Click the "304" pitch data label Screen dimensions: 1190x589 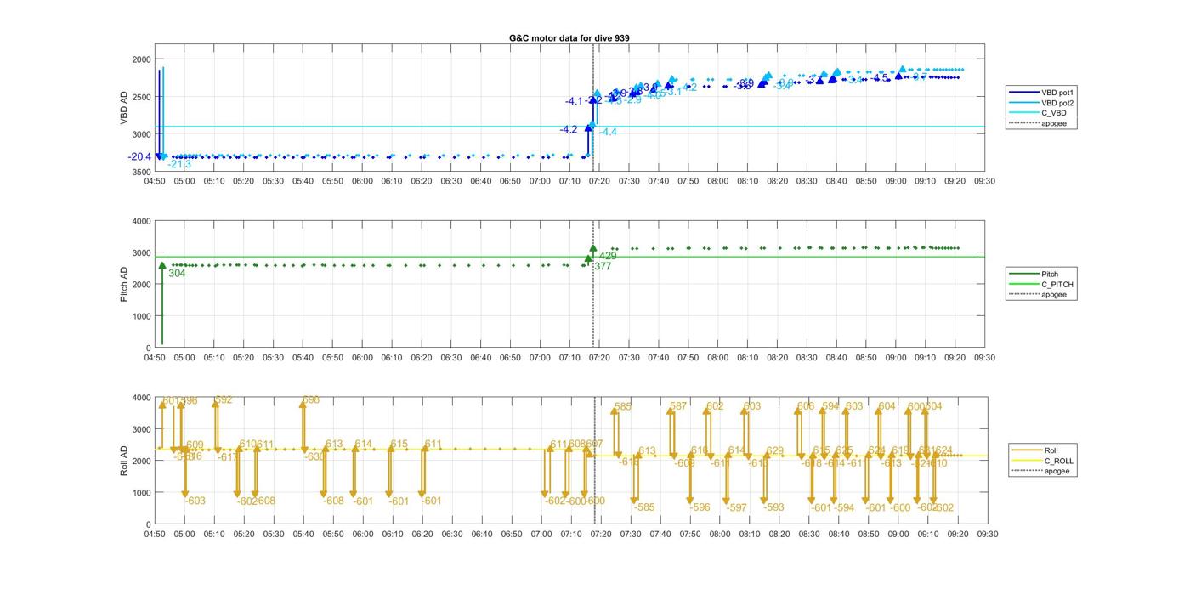(x=177, y=274)
